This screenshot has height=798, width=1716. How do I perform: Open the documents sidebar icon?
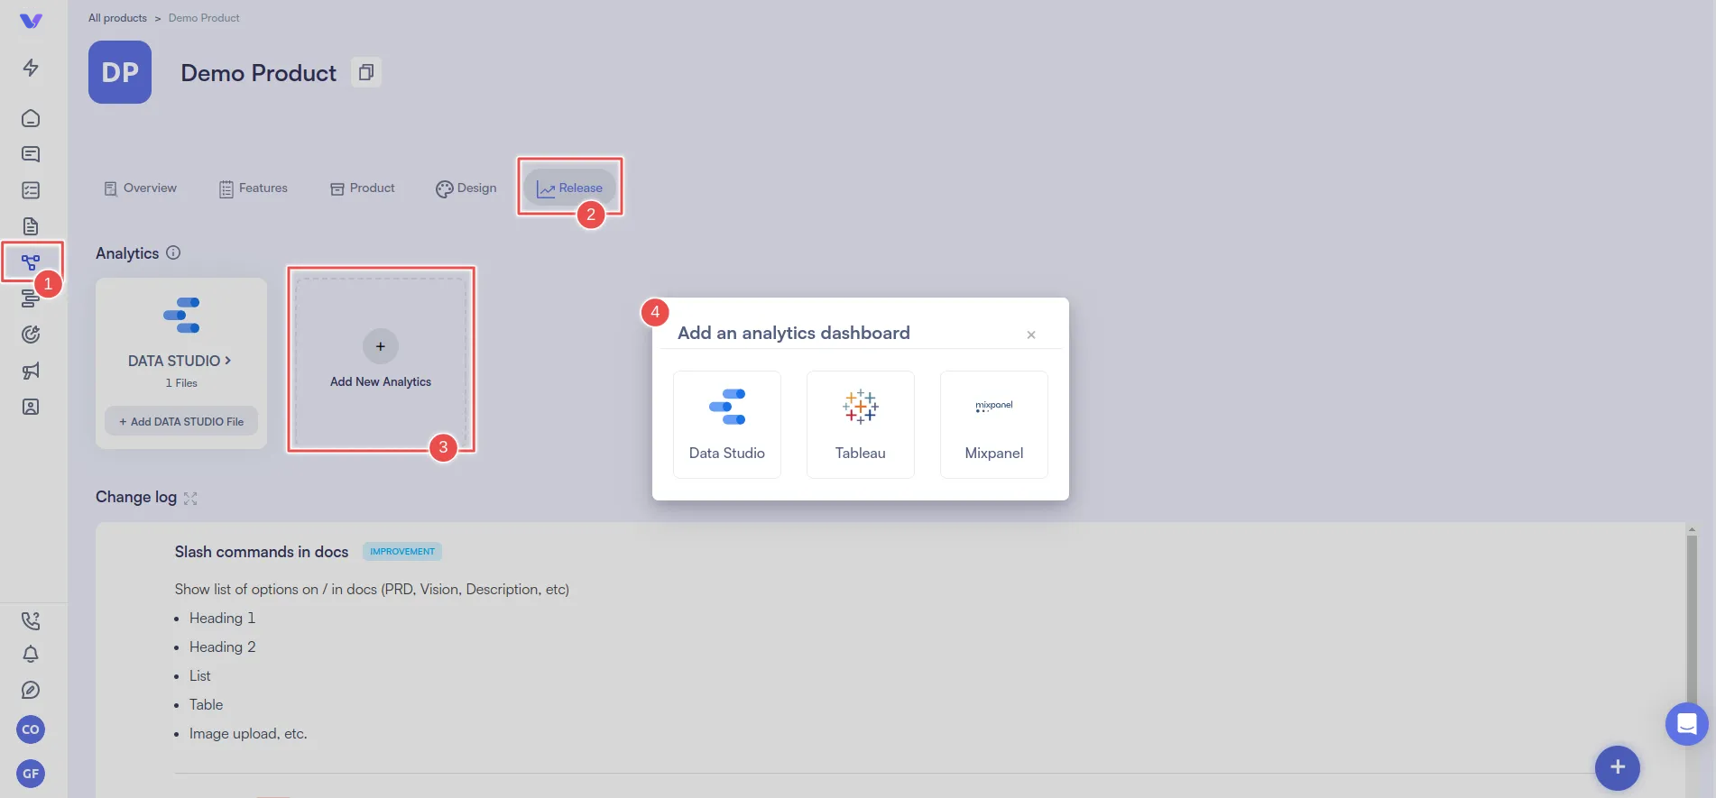31,226
